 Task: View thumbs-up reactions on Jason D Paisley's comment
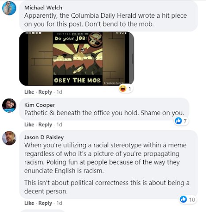click(188, 200)
